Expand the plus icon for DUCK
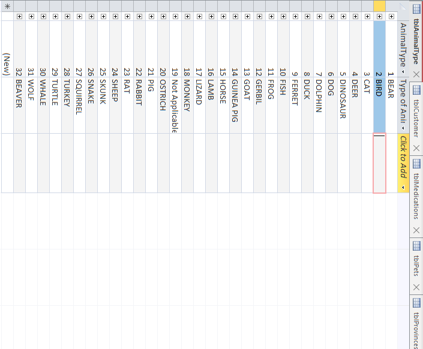This screenshot has height=349, width=423. coord(308,16)
